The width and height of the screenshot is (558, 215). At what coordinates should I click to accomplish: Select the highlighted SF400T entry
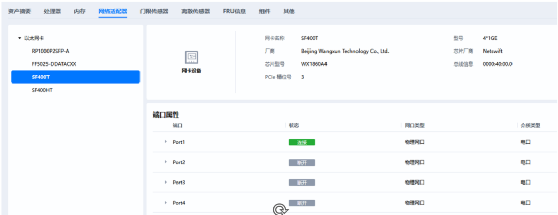(x=75, y=77)
